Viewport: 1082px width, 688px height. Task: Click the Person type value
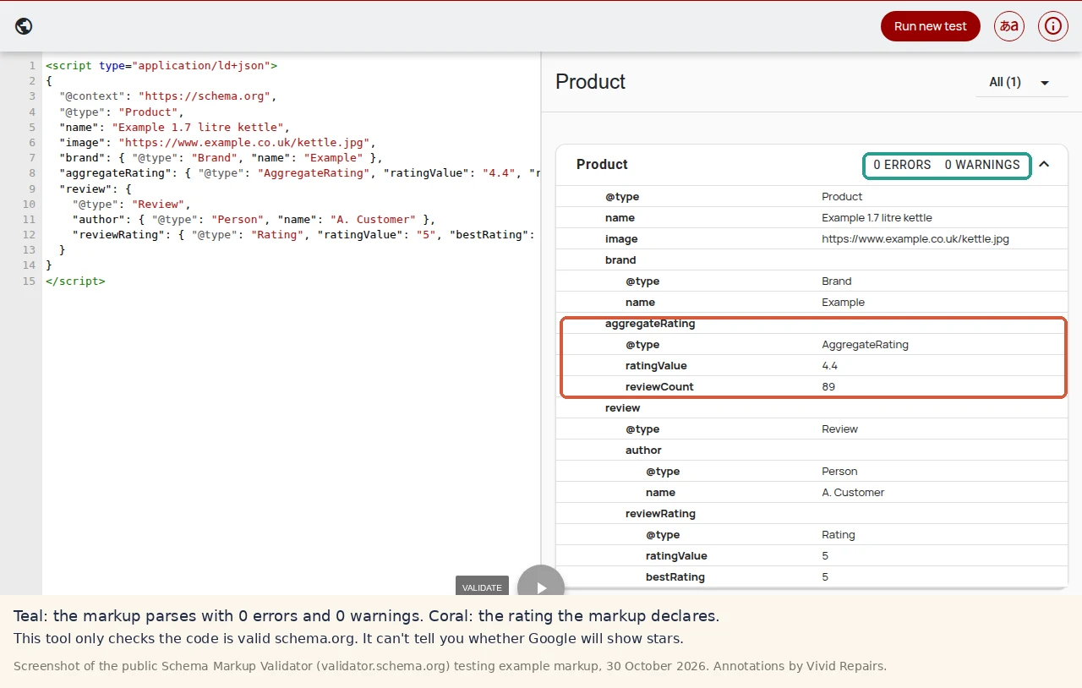(839, 472)
